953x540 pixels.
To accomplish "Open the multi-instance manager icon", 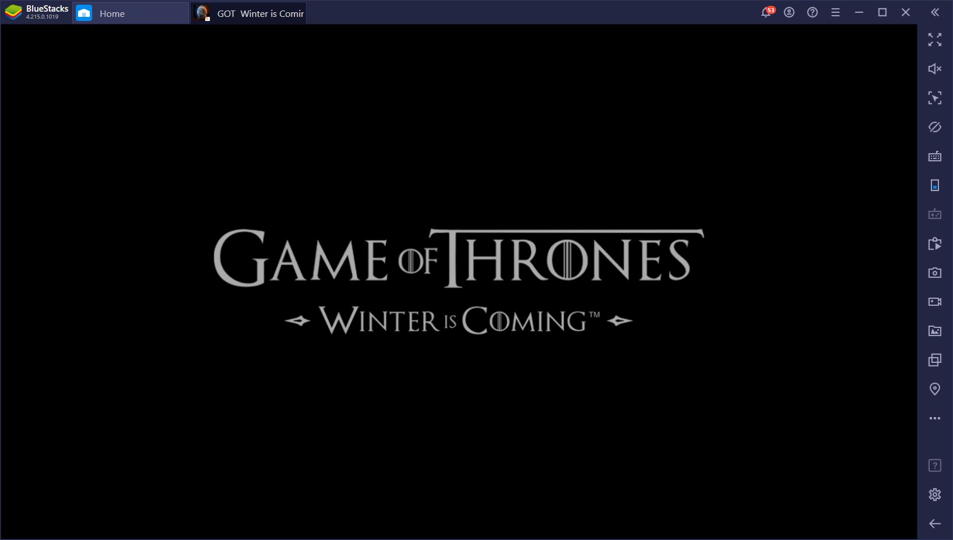I will (935, 360).
